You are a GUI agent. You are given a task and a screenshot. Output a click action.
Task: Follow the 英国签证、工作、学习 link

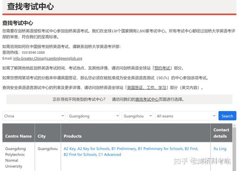(x=147, y=87)
